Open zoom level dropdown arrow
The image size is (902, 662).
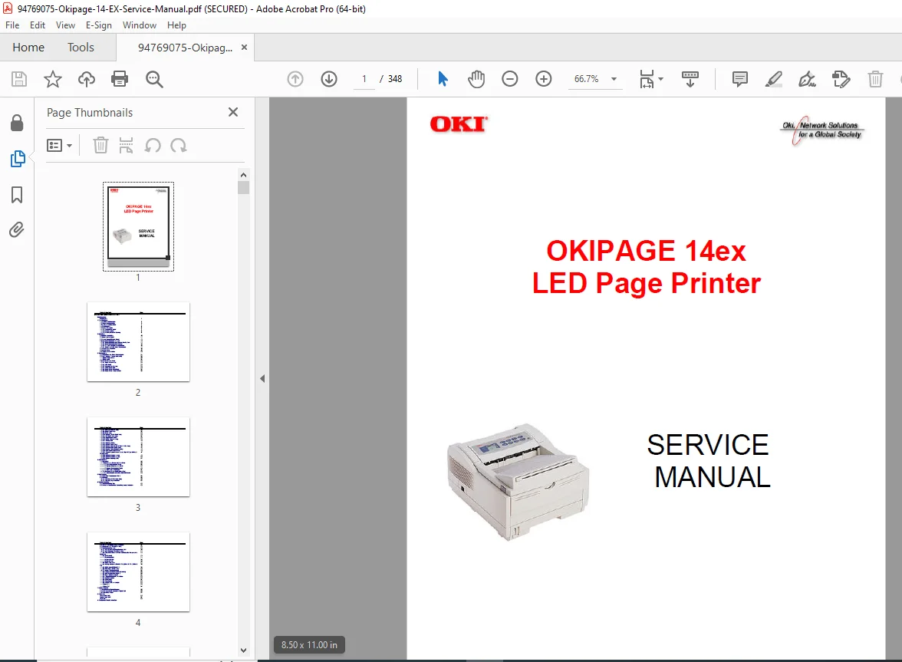coord(614,79)
